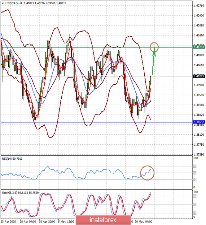Select the blue horizontal support line

click(x=97, y=122)
